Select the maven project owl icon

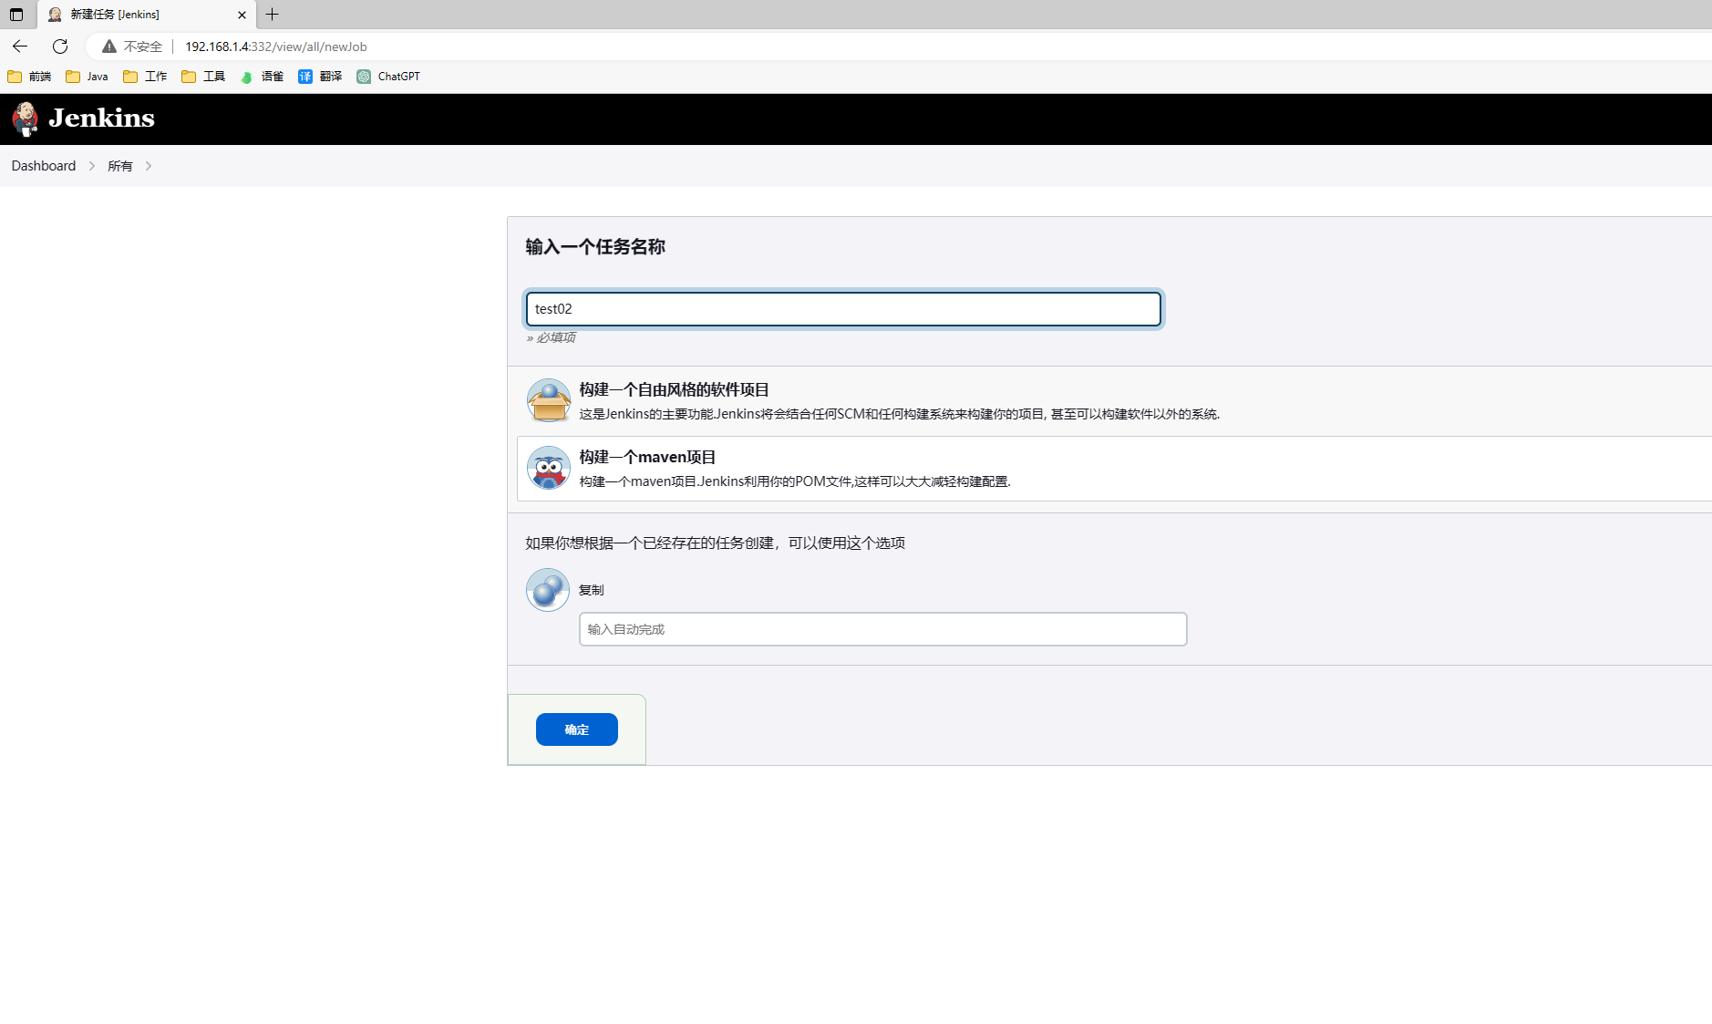(x=549, y=468)
